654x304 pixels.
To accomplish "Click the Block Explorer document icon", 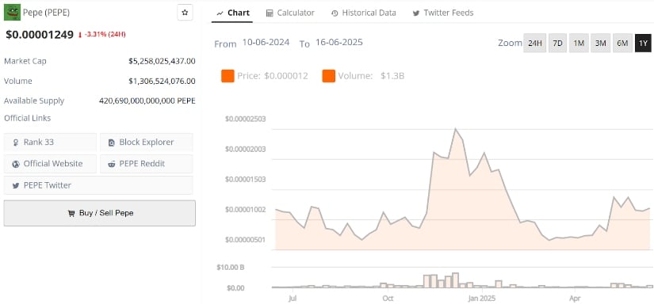I will pyautogui.click(x=111, y=142).
